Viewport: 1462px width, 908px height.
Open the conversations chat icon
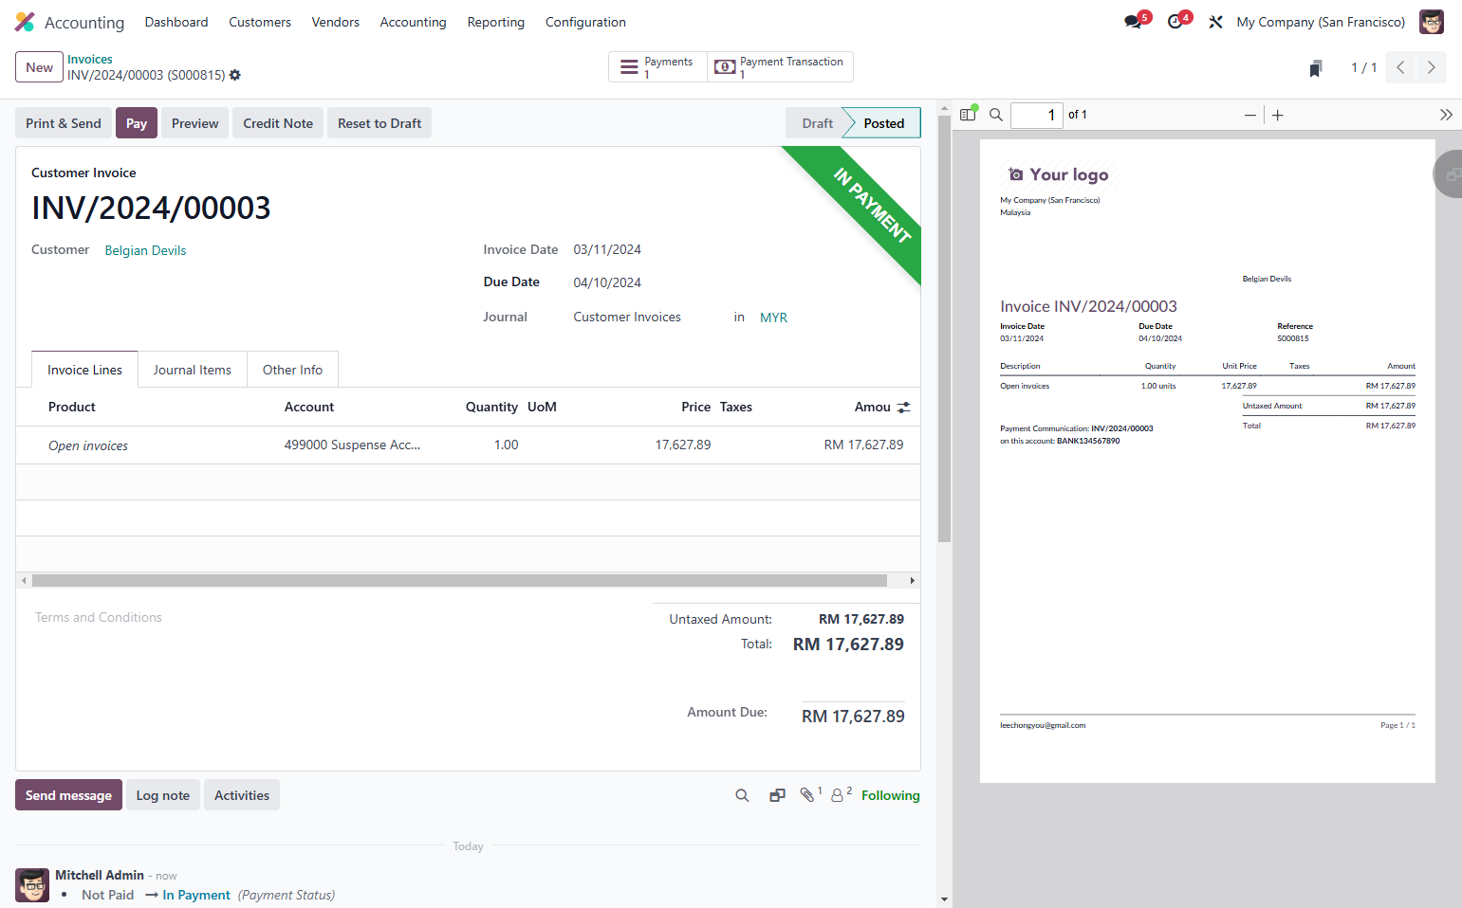1134,22
